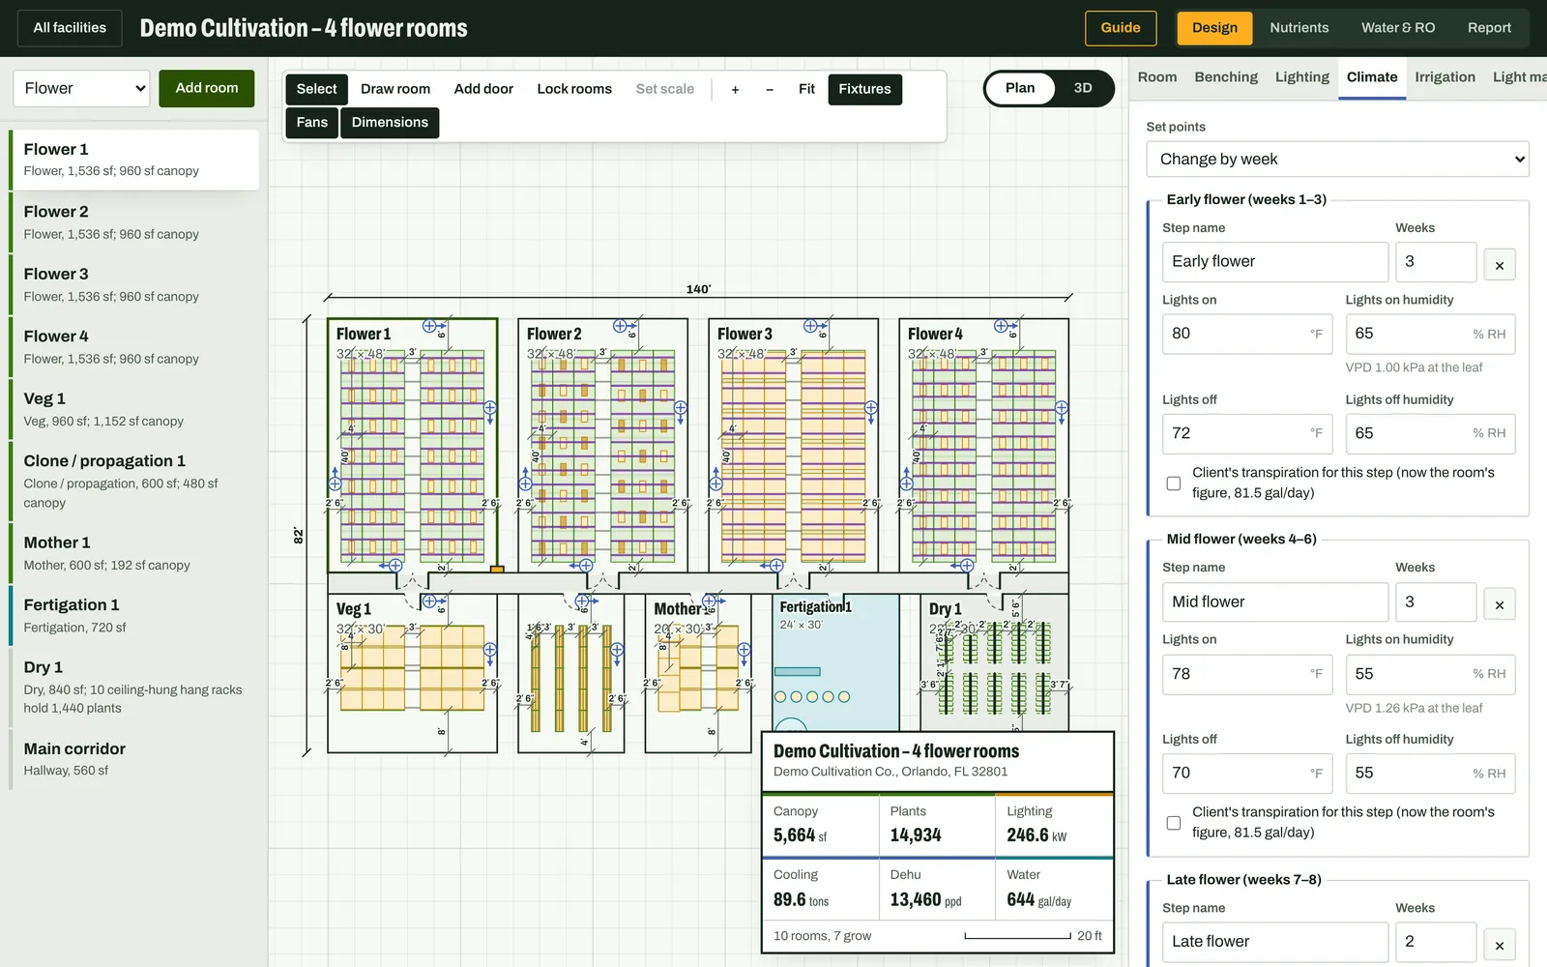Click Lock rooms in toolbar
1547x967 pixels.
pyautogui.click(x=574, y=89)
